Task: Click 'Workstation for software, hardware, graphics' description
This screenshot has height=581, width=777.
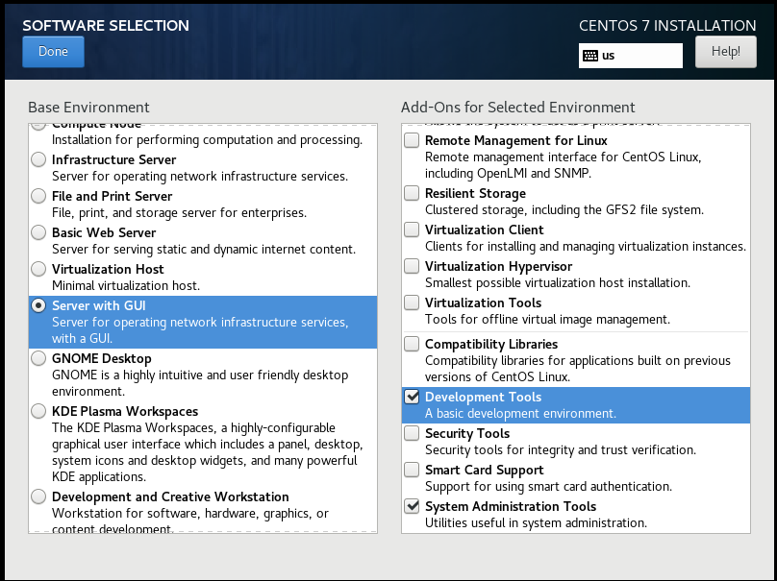Action: 190,520
